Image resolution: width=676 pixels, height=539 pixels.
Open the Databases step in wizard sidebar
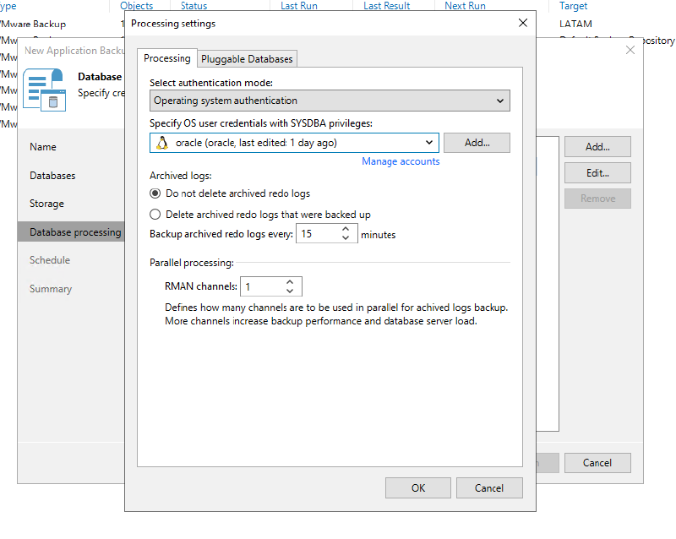coord(52,176)
